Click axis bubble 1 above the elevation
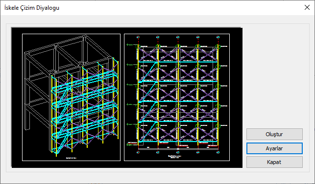Viewport: 315px width, 184px height. (x=138, y=37)
